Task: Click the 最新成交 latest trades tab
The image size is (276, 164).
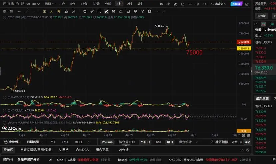Action: pyautogui.click(x=262, y=98)
